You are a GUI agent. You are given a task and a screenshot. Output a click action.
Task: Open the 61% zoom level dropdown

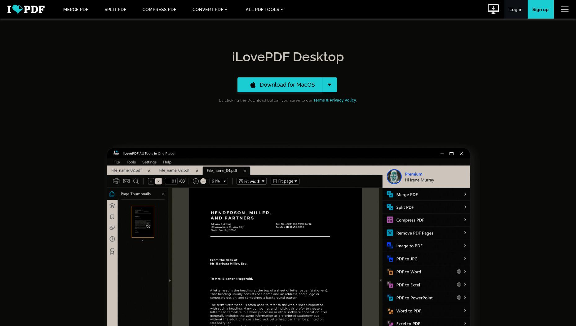[x=219, y=181]
